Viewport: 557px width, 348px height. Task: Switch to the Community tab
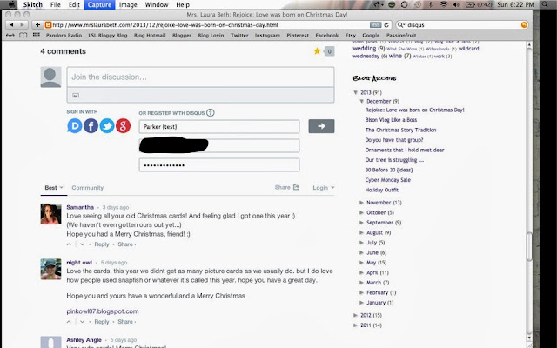pyautogui.click(x=87, y=188)
